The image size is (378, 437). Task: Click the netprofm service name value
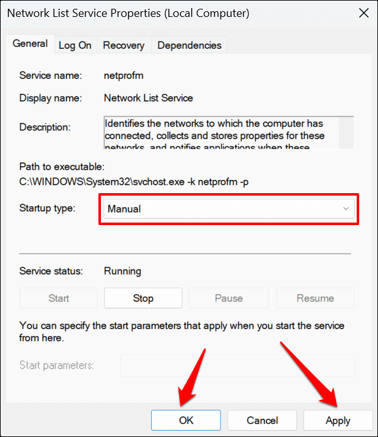tap(123, 75)
